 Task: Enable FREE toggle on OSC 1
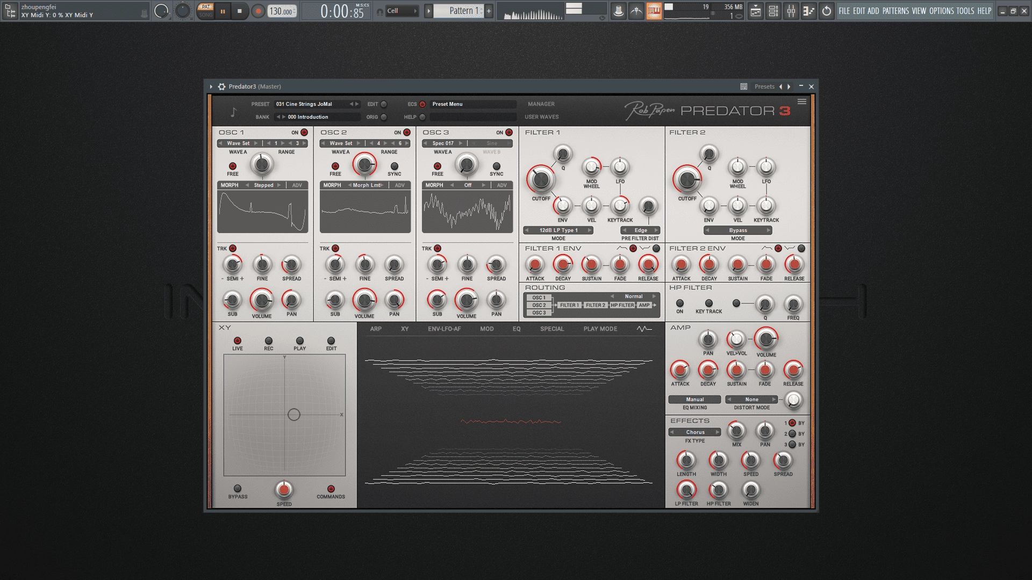233,166
